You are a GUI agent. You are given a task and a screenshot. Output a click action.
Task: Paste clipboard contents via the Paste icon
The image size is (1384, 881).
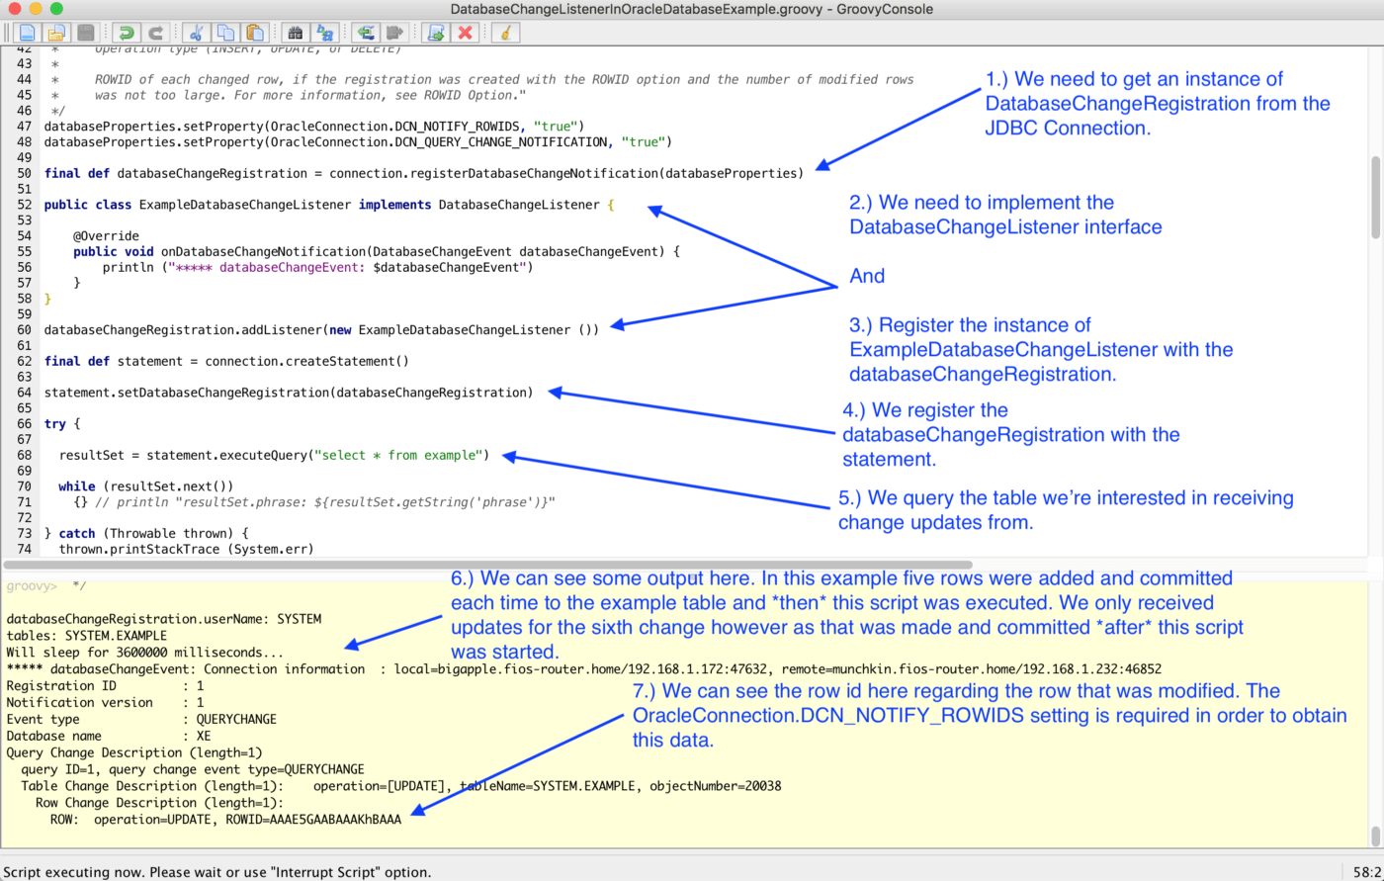[x=256, y=32]
